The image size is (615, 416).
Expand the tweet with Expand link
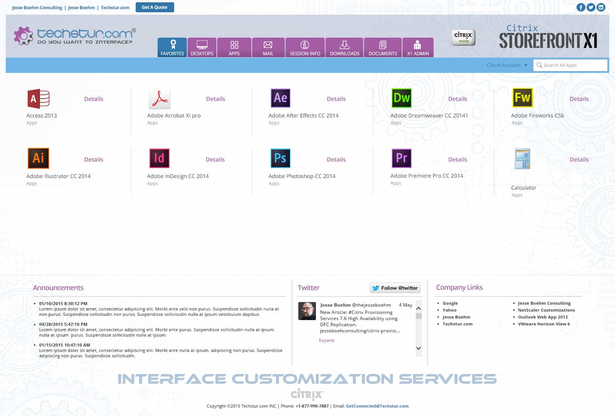click(327, 340)
